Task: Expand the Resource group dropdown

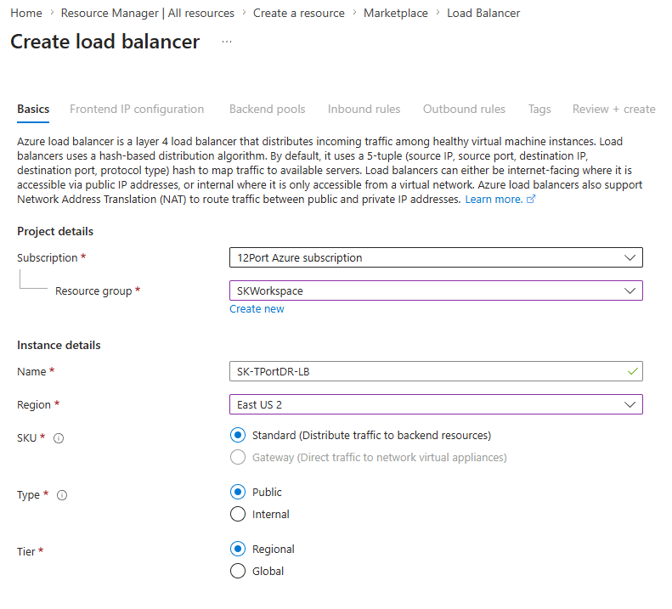Action: [436, 290]
